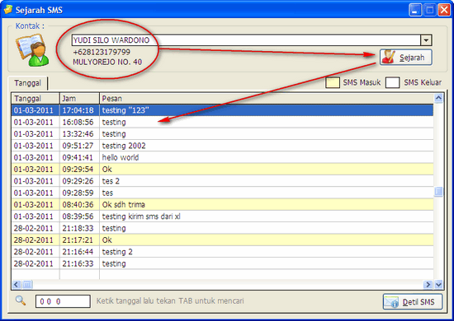Click the contact address book icon
Screen dimensions: 454x321
pyautogui.click(x=32, y=50)
